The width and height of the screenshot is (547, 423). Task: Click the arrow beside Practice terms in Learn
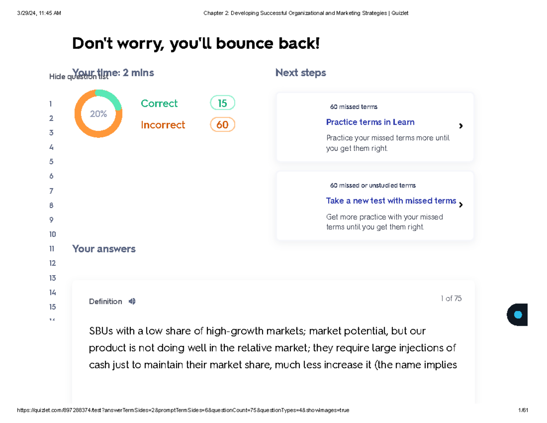click(x=461, y=126)
